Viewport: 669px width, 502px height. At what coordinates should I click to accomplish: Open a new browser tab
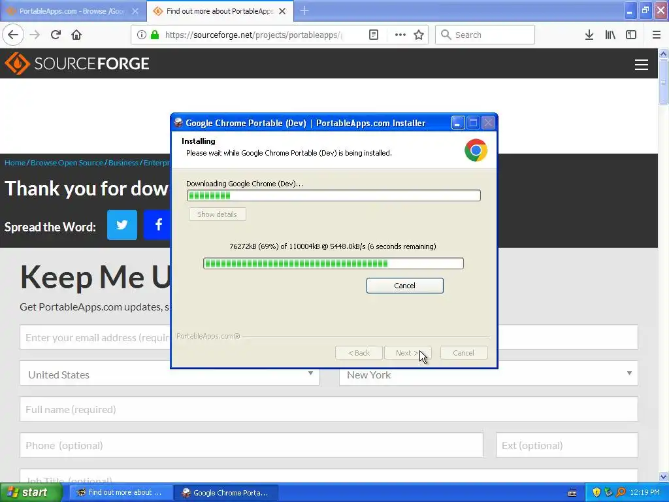pyautogui.click(x=304, y=10)
